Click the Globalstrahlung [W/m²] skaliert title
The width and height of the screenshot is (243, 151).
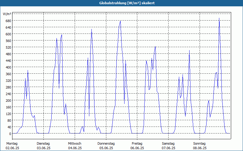click(x=127, y=3)
